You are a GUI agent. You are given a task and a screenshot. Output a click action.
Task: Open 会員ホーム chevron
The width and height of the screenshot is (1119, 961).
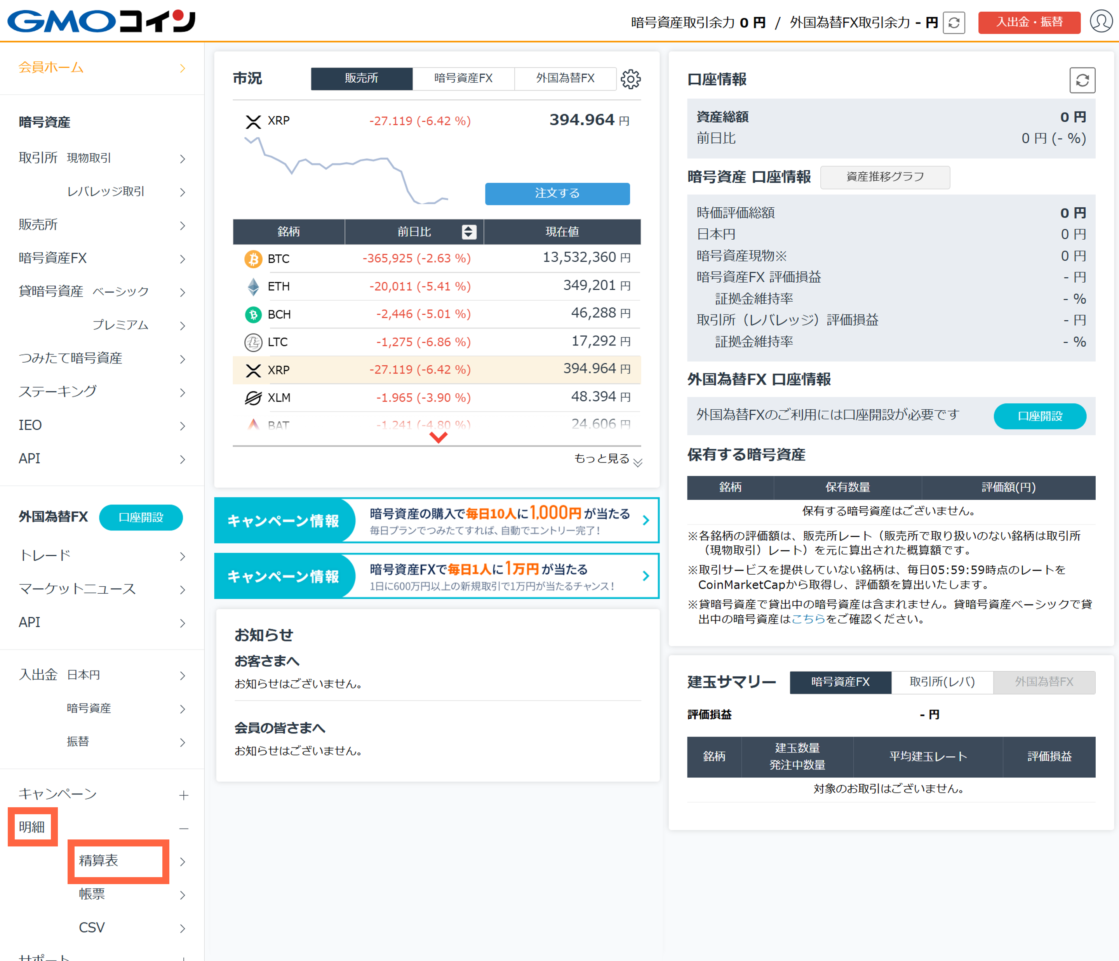click(x=183, y=68)
